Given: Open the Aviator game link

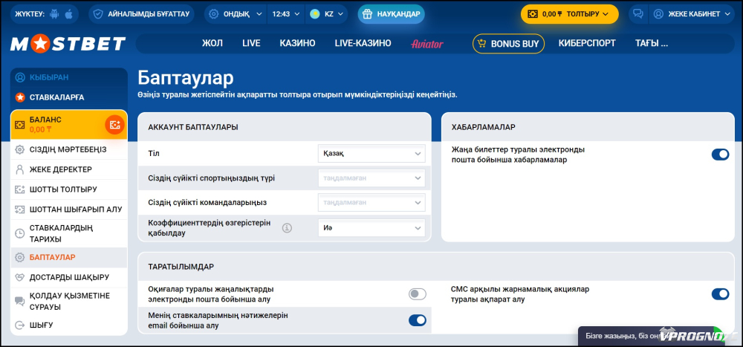Looking at the screenshot, I should tap(427, 44).
